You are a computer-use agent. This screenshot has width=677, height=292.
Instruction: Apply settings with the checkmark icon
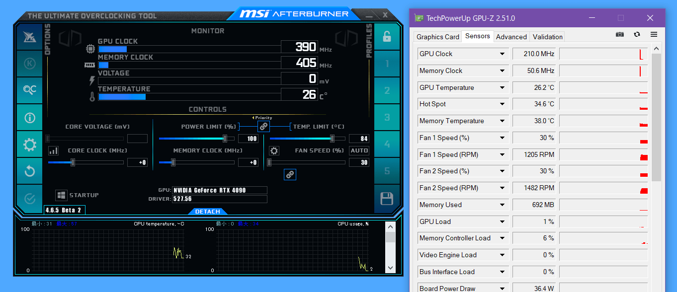click(x=29, y=198)
